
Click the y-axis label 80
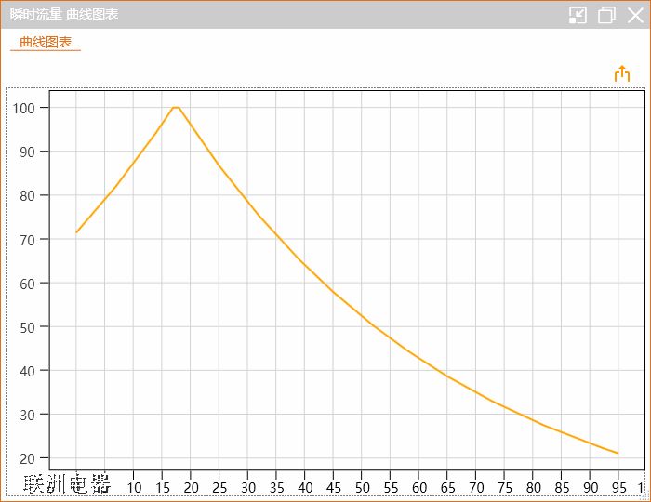tap(28, 195)
